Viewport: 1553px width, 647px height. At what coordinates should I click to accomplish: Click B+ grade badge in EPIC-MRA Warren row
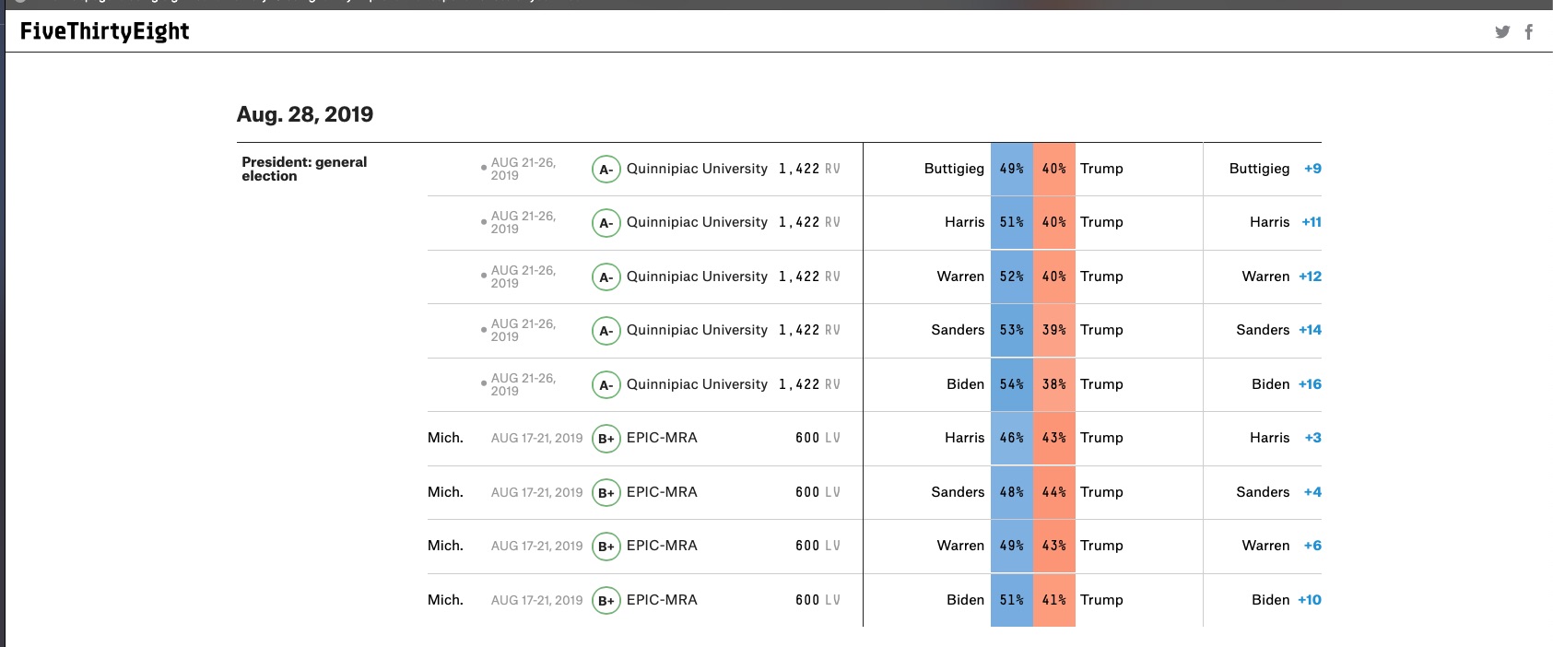606,546
